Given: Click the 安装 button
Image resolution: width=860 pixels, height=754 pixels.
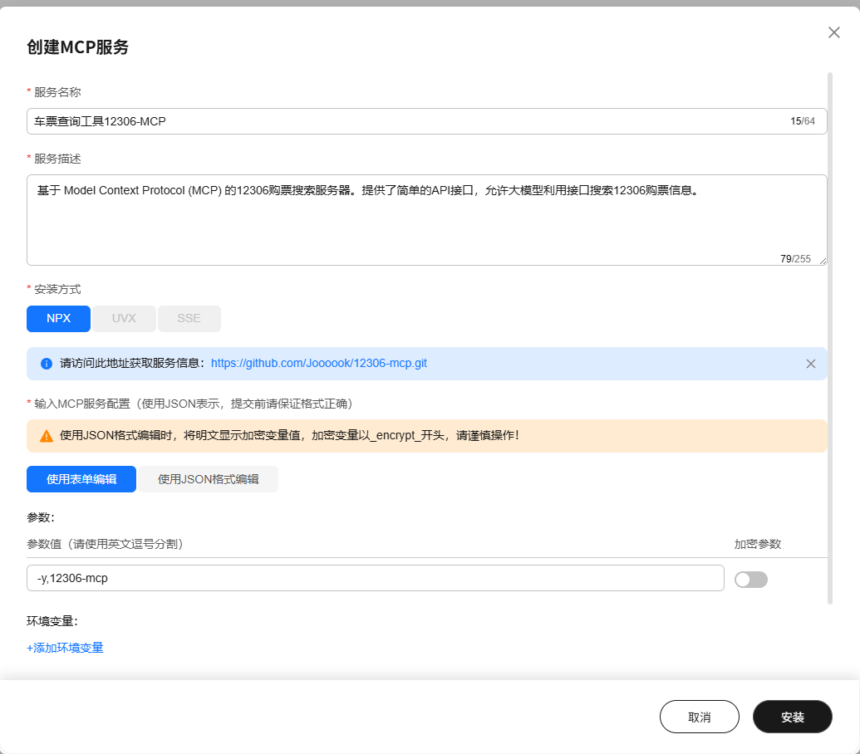Looking at the screenshot, I should pyautogui.click(x=793, y=717).
